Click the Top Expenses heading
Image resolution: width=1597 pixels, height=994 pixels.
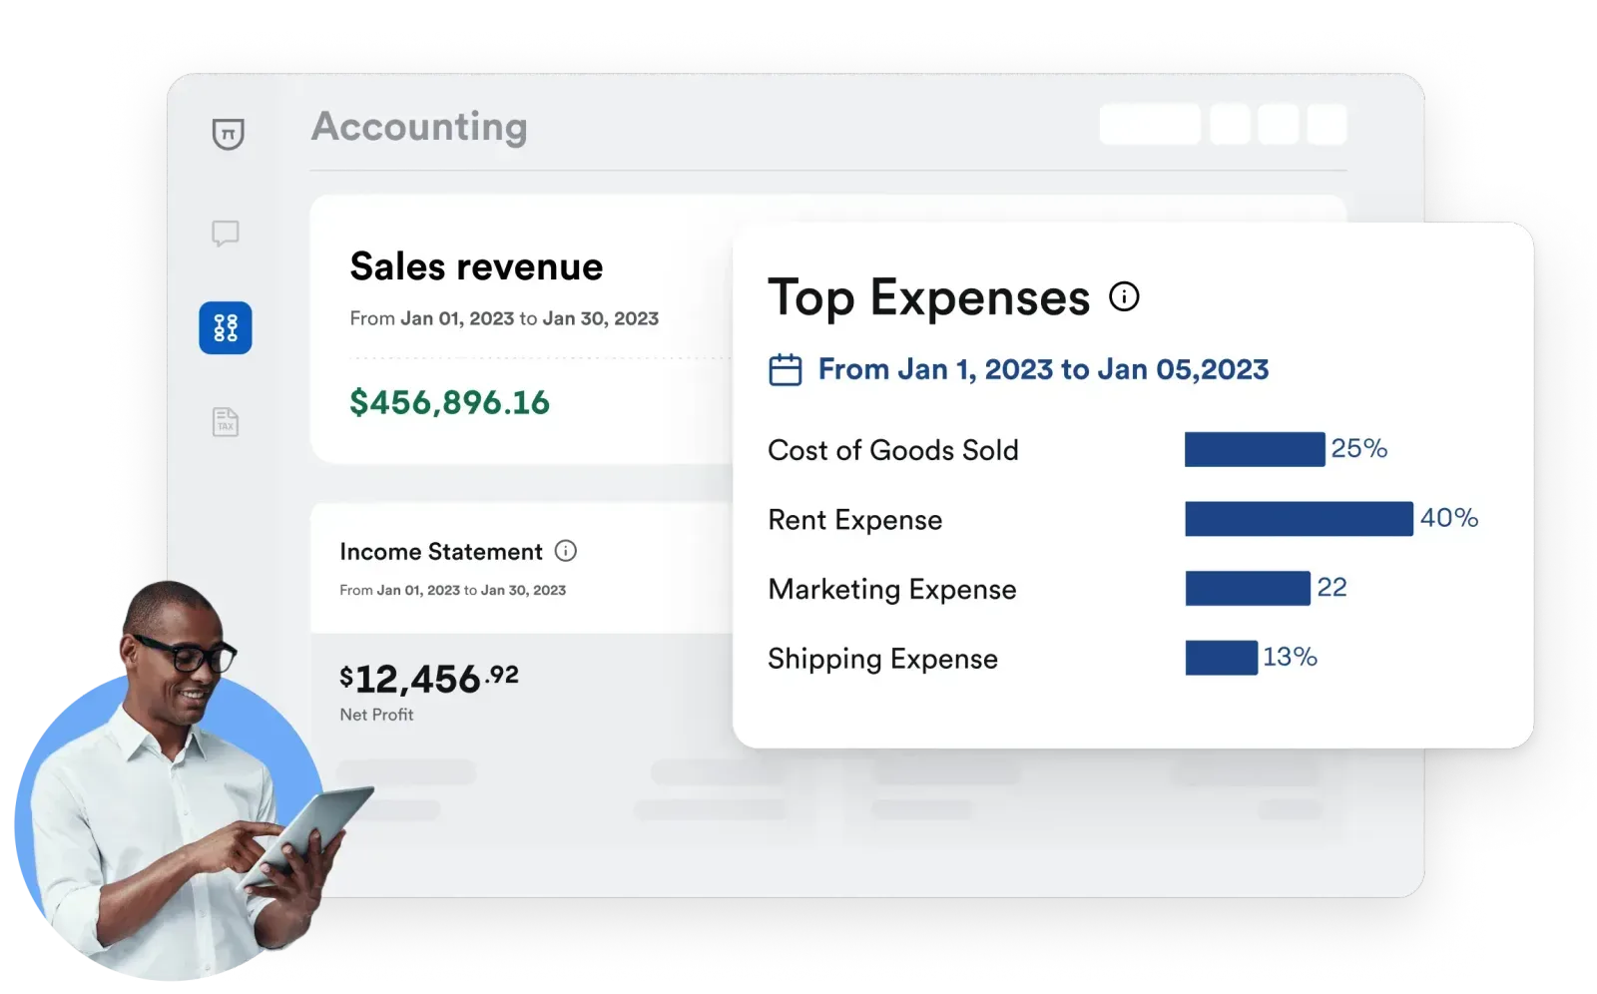pos(929,298)
